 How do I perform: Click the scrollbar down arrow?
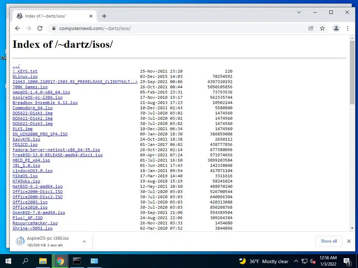click(352, 228)
